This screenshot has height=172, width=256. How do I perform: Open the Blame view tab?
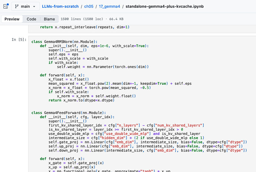coord(49,19)
